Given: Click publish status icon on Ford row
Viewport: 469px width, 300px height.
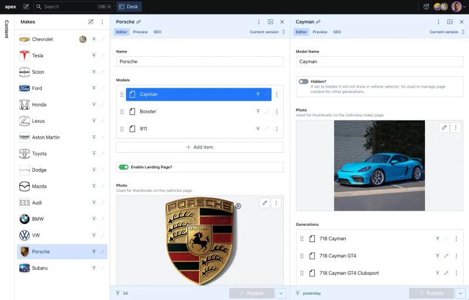Looking at the screenshot, I should coord(94,88).
